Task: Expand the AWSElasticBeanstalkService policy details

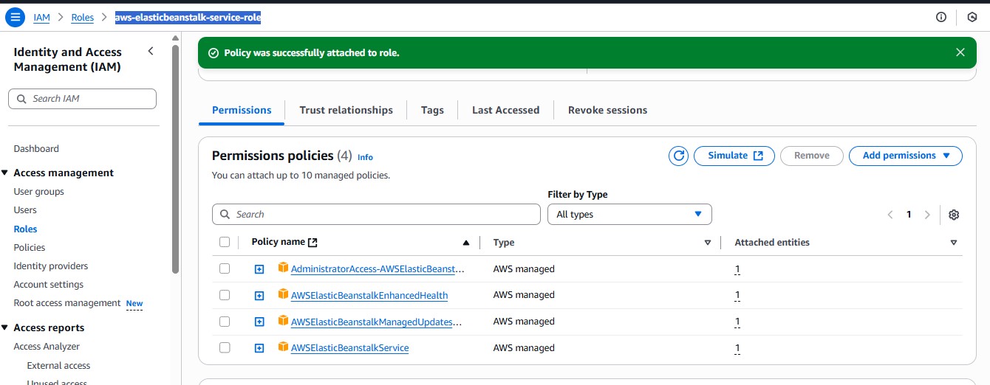Action: [x=259, y=348]
